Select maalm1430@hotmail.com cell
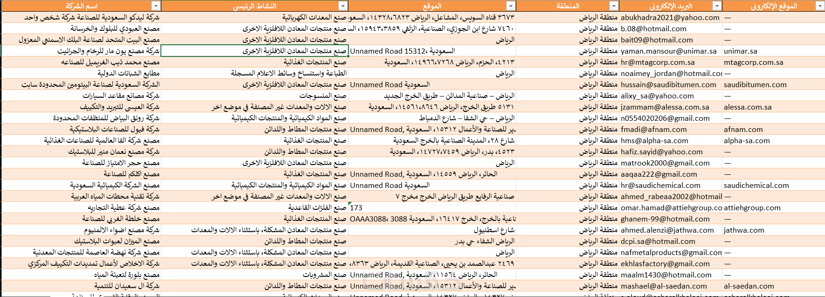The height and width of the screenshot is (297, 825). tap(671, 275)
